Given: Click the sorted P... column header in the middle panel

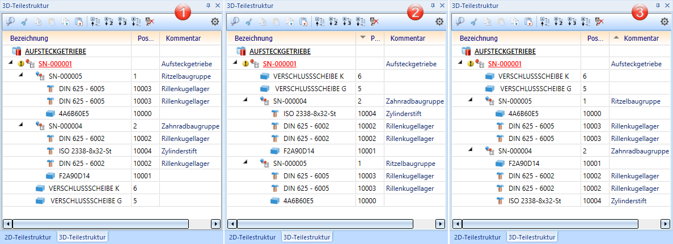Looking at the screenshot, I should pyautogui.click(x=370, y=38).
